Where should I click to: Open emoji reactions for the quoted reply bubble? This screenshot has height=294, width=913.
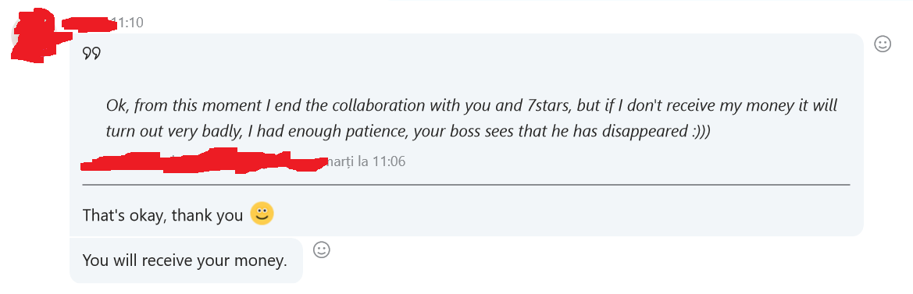tap(883, 44)
